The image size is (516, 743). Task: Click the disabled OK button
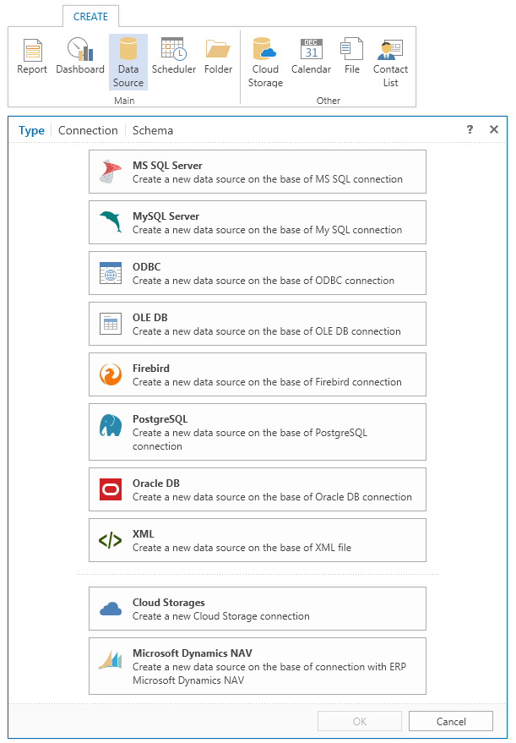click(360, 721)
